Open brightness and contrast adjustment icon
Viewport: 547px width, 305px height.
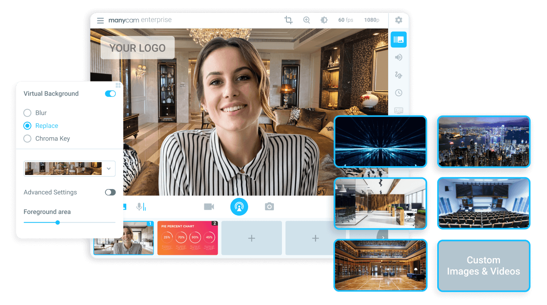click(324, 20)
